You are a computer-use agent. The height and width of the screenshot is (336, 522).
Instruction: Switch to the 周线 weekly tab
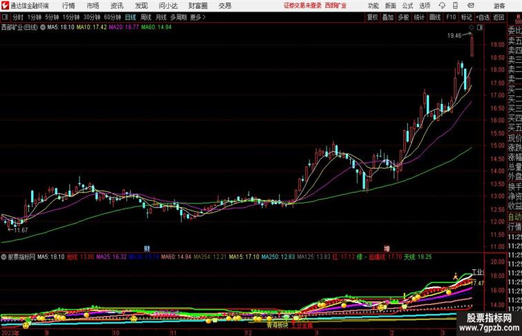tap(146, 17)
